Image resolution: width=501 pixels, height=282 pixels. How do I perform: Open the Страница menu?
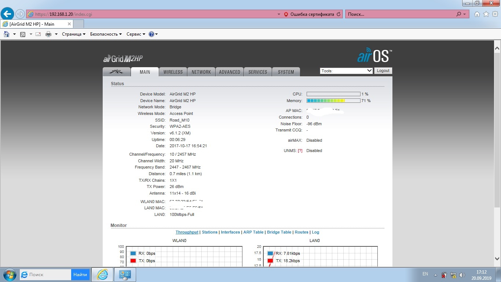74,34
